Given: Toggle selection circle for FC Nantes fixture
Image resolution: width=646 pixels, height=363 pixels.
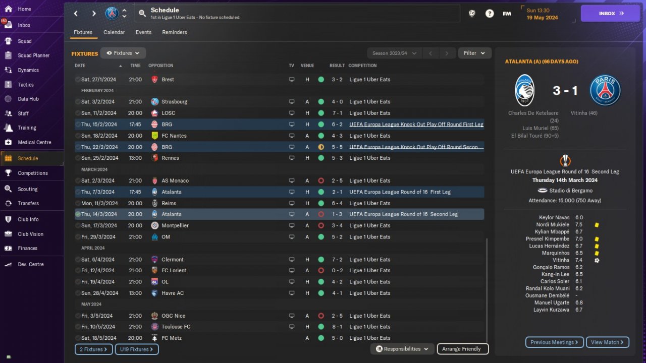Looking at the screenshot, I should click(78, 136).
